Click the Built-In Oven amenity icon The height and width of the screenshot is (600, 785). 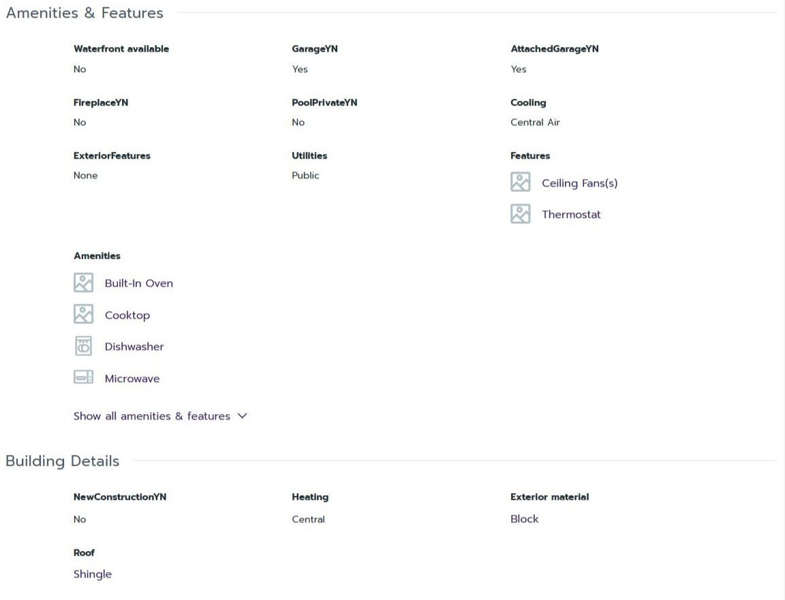pyautogui.click(x=83, y=283)
